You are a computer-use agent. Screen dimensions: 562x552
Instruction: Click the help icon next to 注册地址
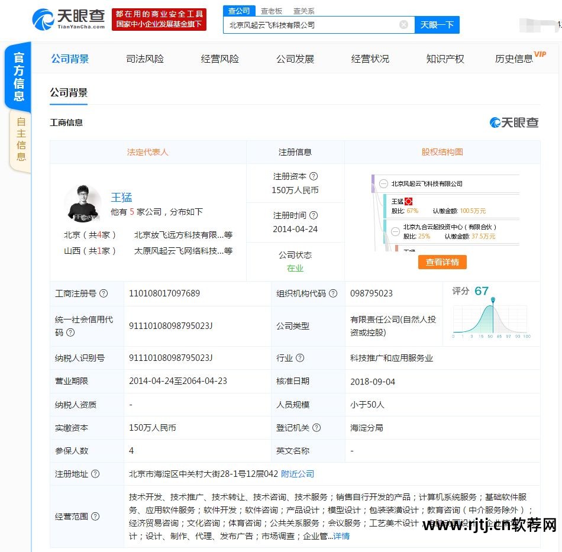pyautogui.click(x=95, y=474)
